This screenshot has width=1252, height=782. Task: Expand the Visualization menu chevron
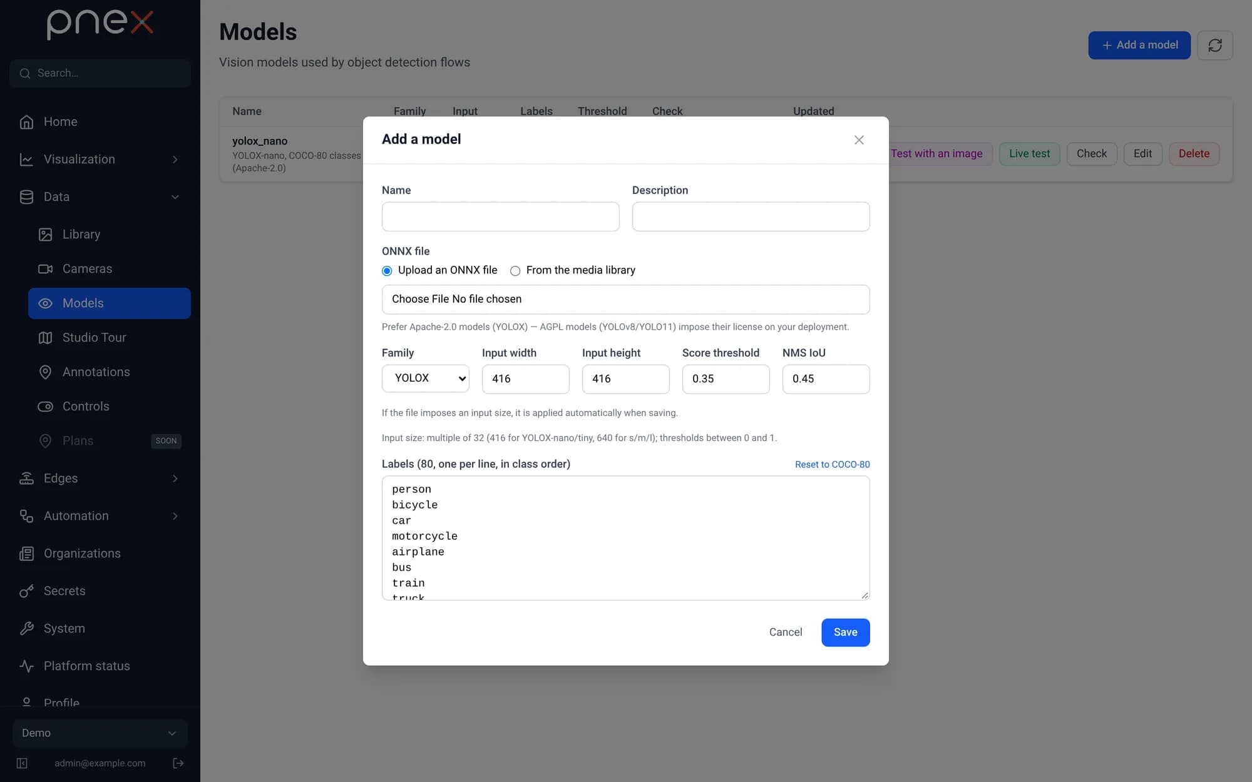(175, 160)
